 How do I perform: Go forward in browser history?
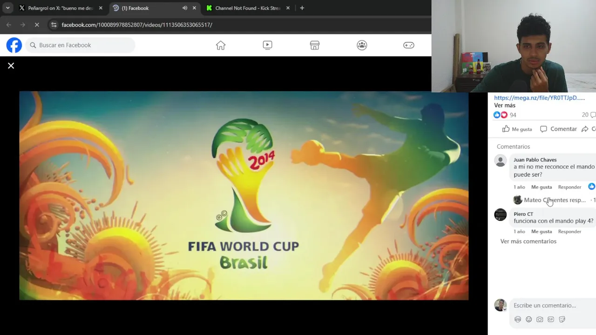tap(23, 25)
